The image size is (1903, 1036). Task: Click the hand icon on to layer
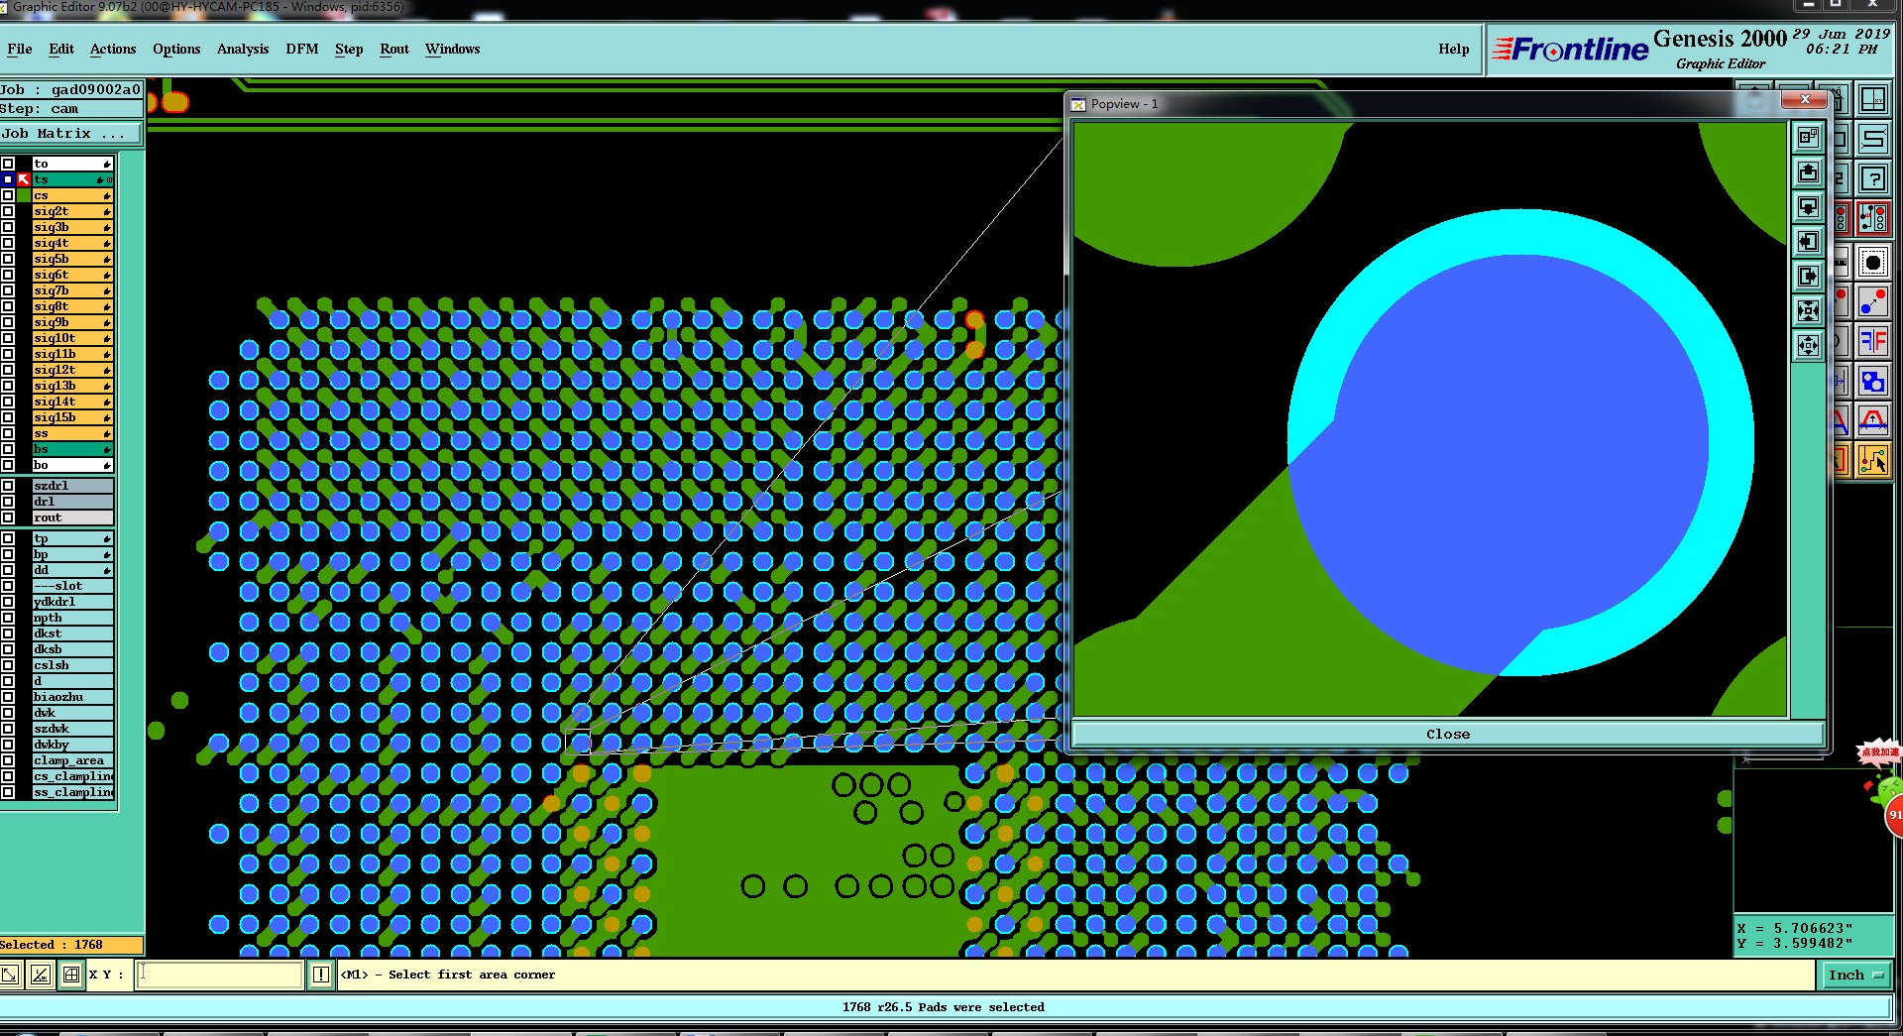pos(107,164)
